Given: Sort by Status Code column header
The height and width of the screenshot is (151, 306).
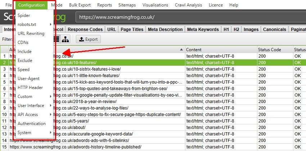Looking at the screenshot, I should [275, 50].
